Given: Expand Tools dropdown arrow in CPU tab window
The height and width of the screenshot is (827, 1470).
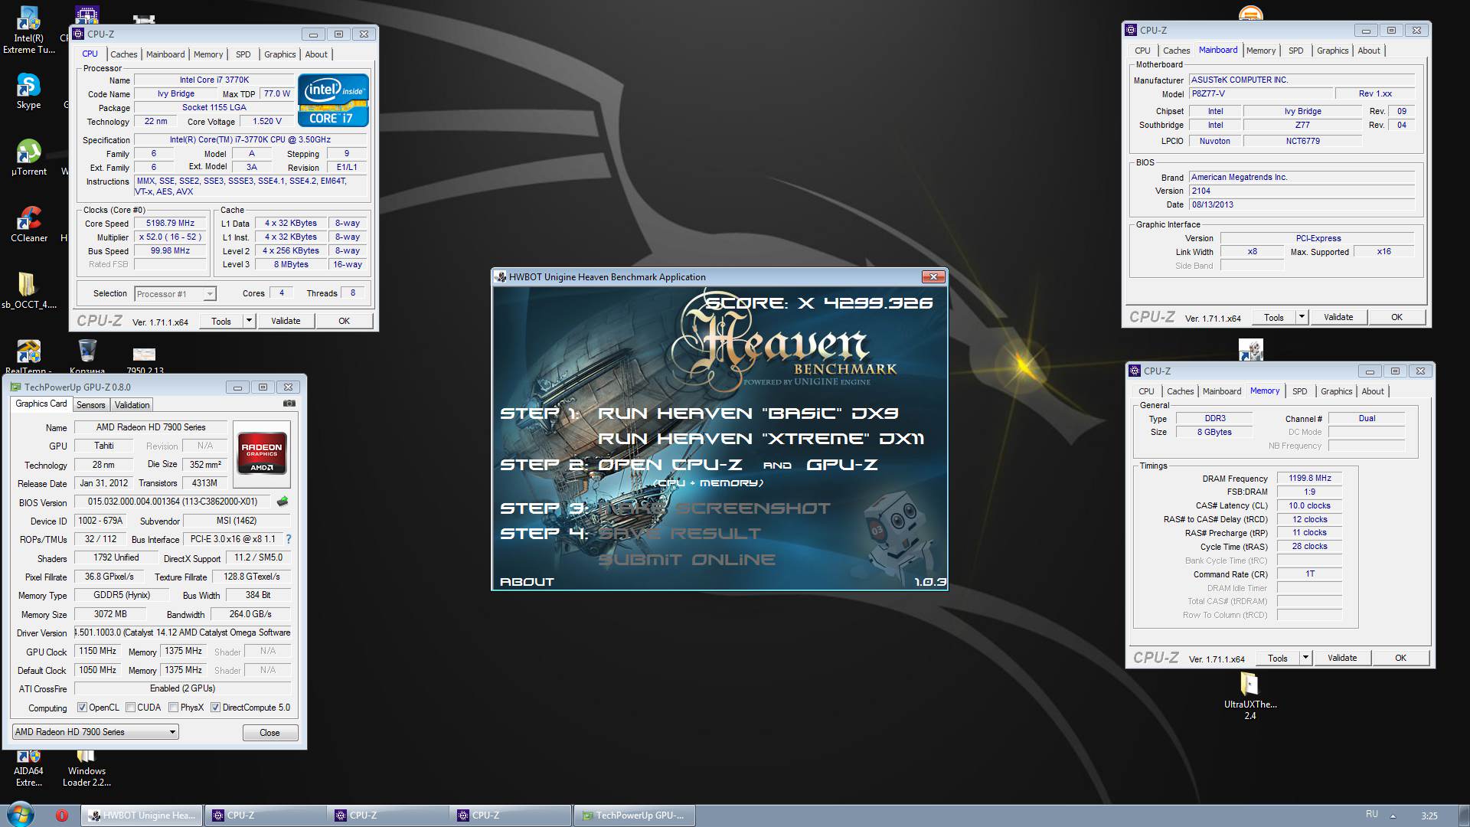Looking at the screenshot, I should [x=249, y=321].
